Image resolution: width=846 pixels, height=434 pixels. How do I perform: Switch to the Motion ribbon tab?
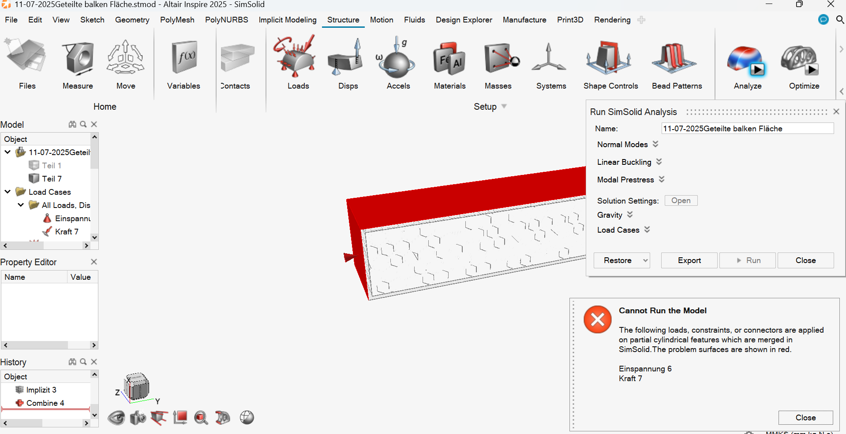pos(382,20)
